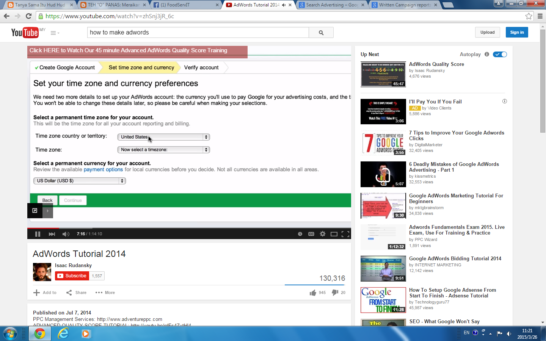546x341 pixels.
Task: Open the collapsed card drawer arrow
Action: tap(47, 211)
